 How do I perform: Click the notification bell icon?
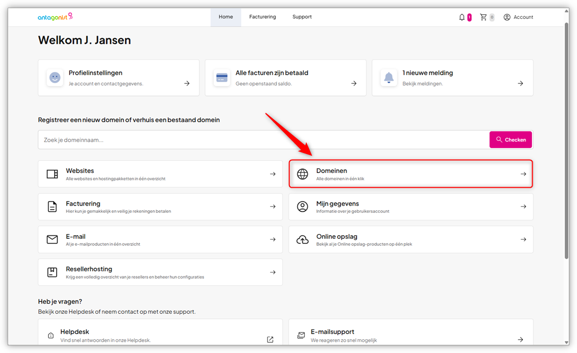coord(462,17)
